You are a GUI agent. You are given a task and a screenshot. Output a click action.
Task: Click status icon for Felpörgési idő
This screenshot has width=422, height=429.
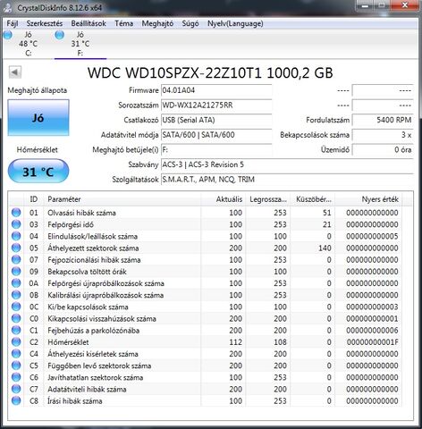click(16, 224)
